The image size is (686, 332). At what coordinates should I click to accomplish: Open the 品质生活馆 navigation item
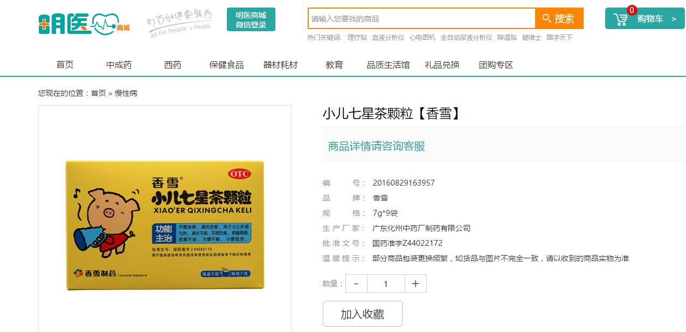388,65
